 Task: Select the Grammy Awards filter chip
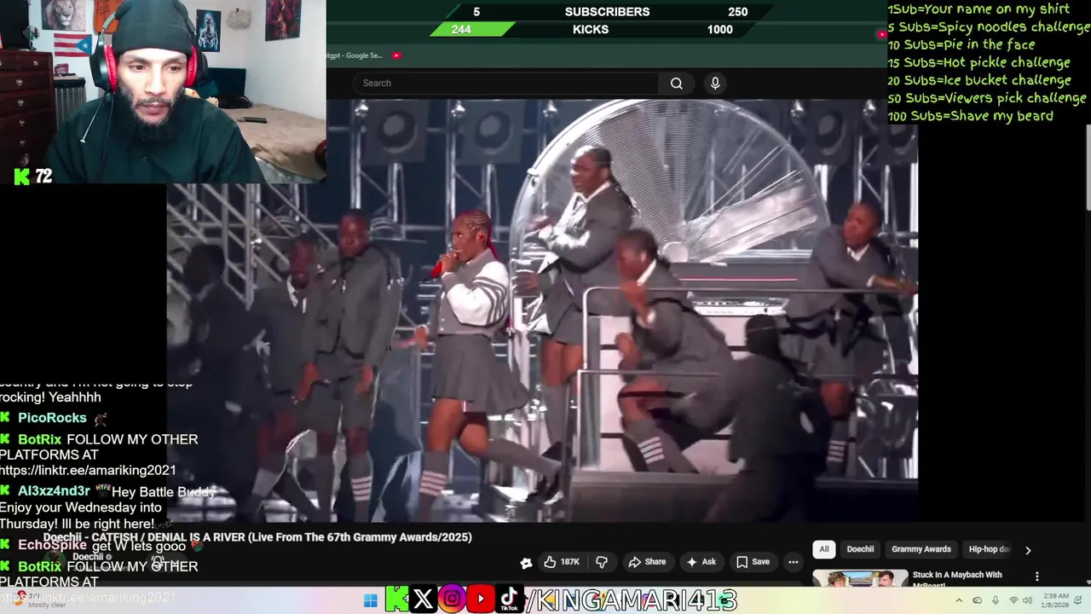click(x=921, y=549)
